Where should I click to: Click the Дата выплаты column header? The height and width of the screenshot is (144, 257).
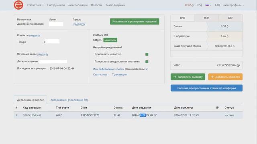click(184, 108)
